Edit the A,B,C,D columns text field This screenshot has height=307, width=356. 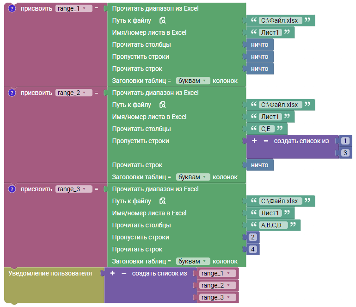273,225
